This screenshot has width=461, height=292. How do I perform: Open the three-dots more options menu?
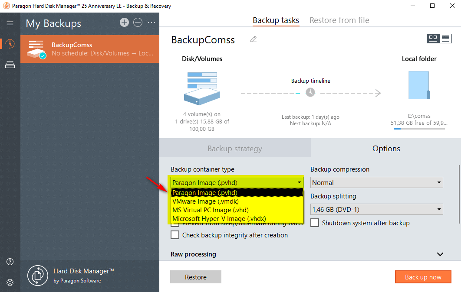click(x=151, y=23)
